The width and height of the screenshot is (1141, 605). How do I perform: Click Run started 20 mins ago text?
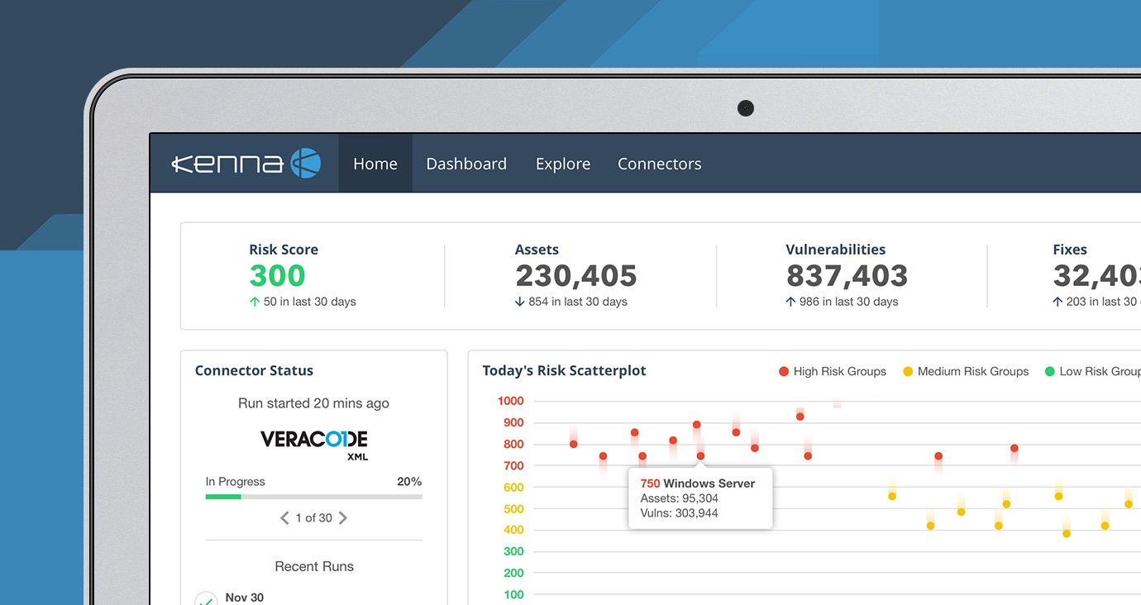[313, 404]
